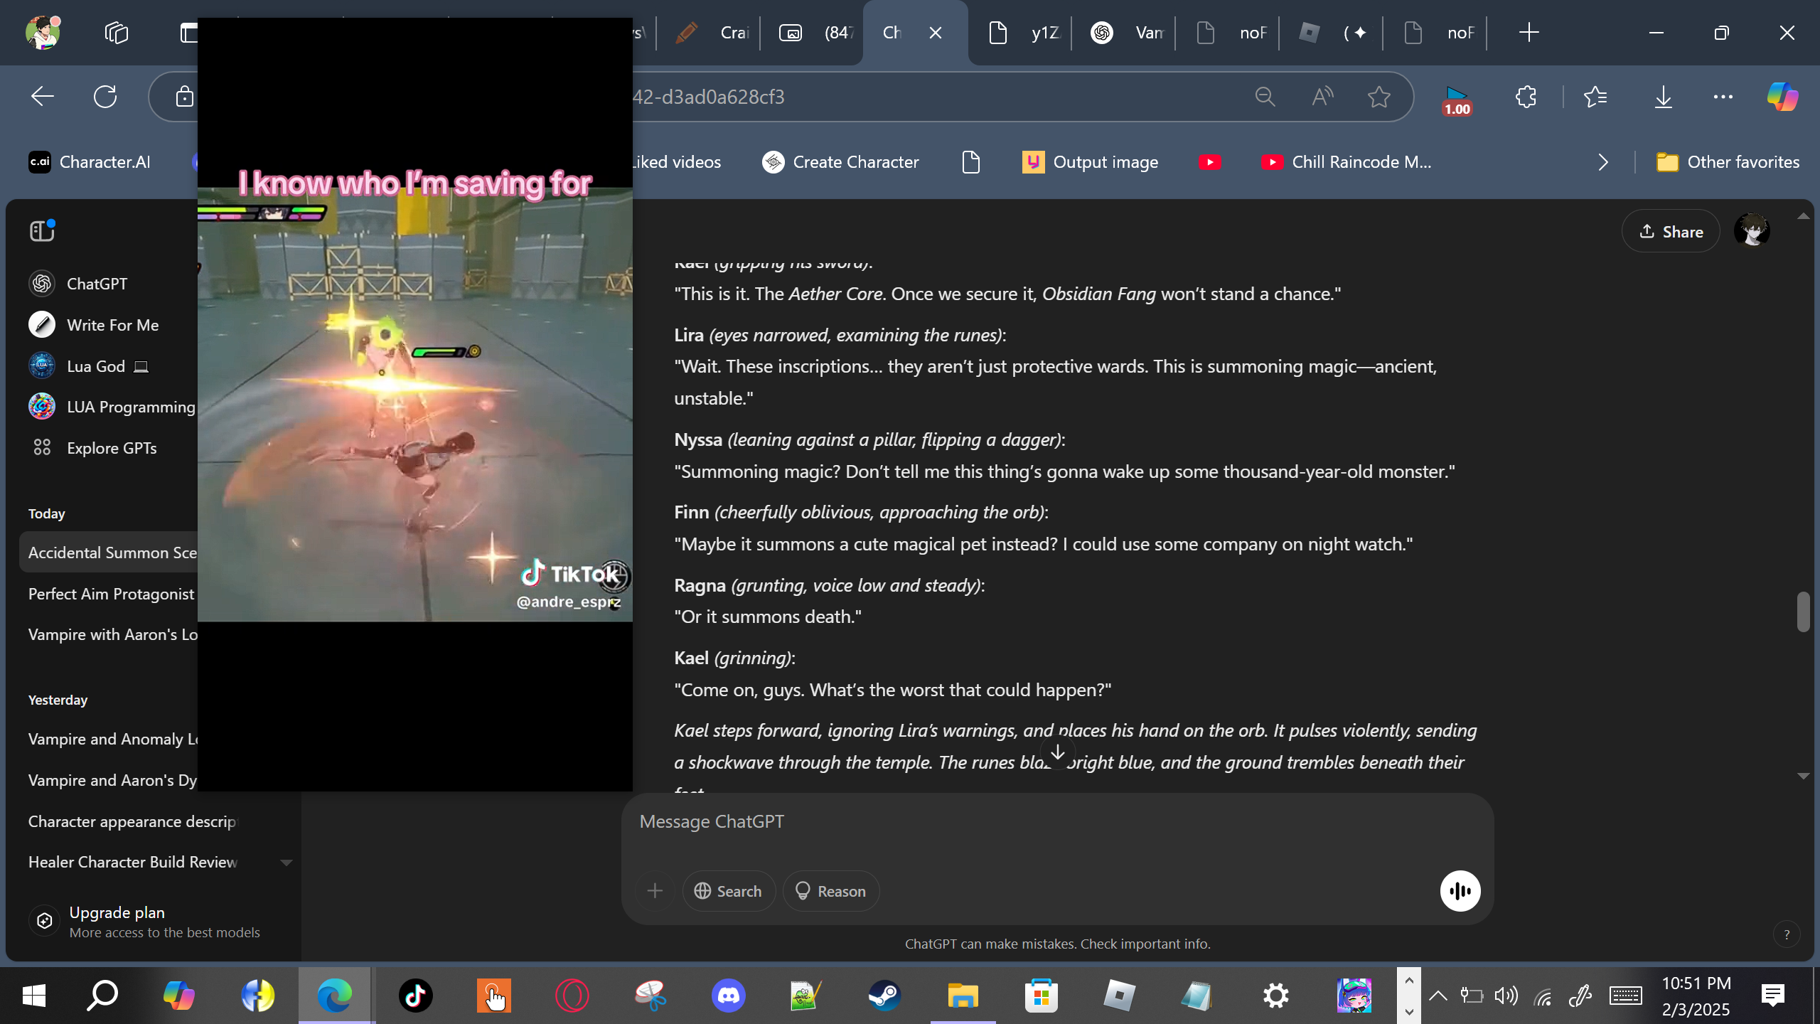
Task: Click the Message ChatGPT input field
Action: point(1057,822)
